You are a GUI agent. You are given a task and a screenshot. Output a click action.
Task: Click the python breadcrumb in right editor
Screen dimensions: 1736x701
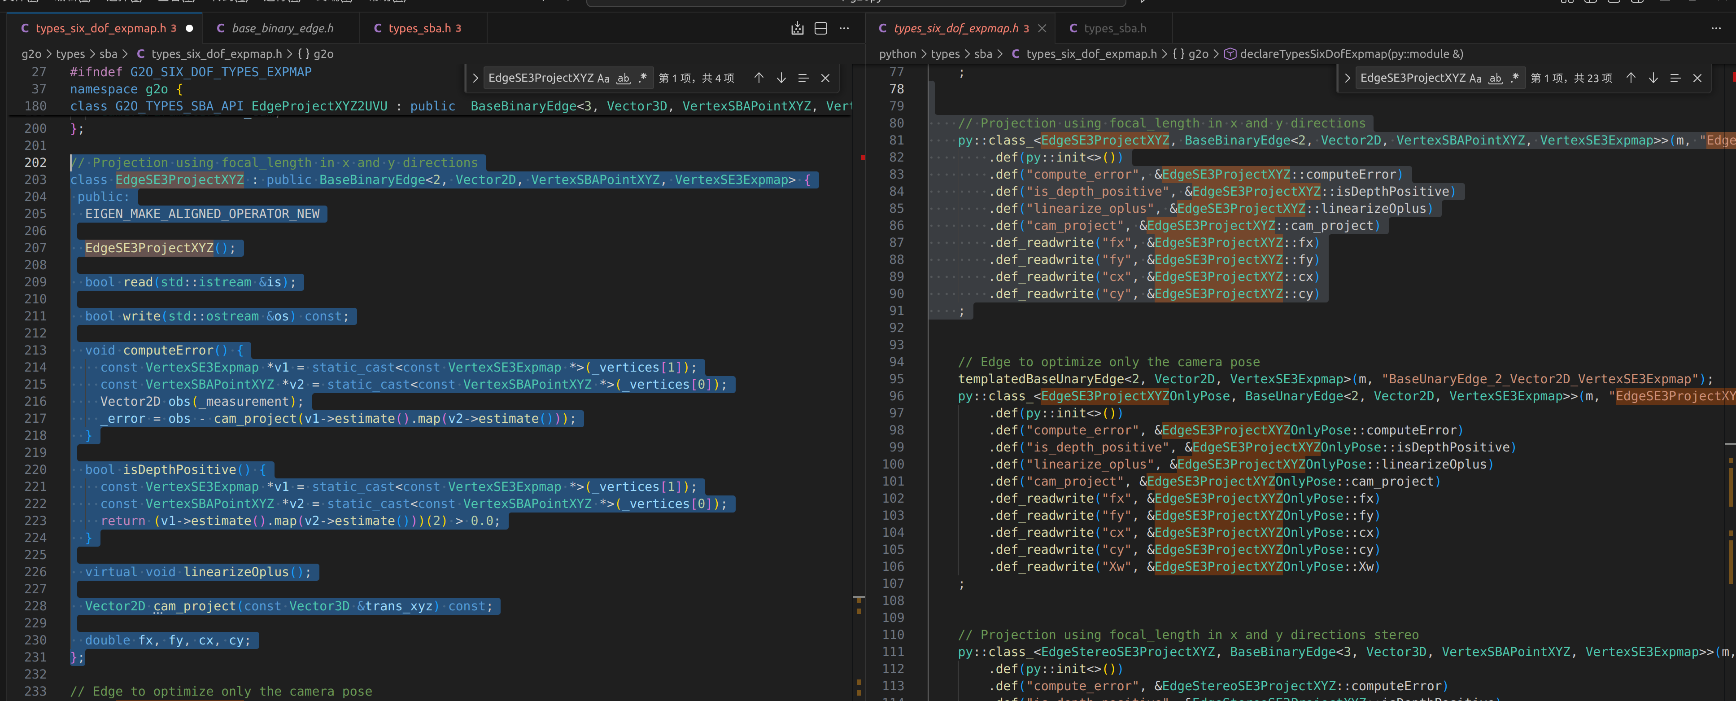pos(897,54)
